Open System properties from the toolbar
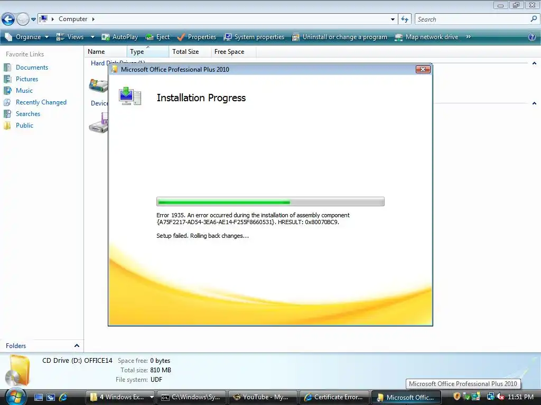Image resolution: width=541 pixels, height=405 pixels. [254, 37]
